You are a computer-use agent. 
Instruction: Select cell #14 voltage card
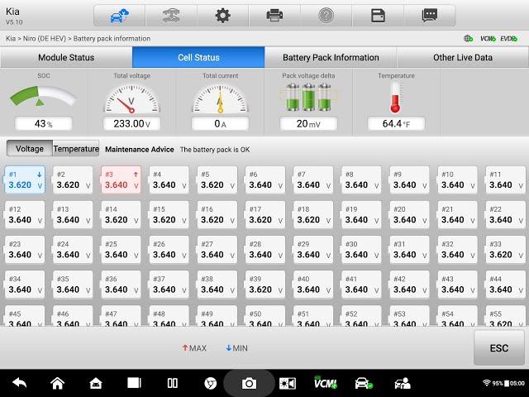click(x=121, y=215)
